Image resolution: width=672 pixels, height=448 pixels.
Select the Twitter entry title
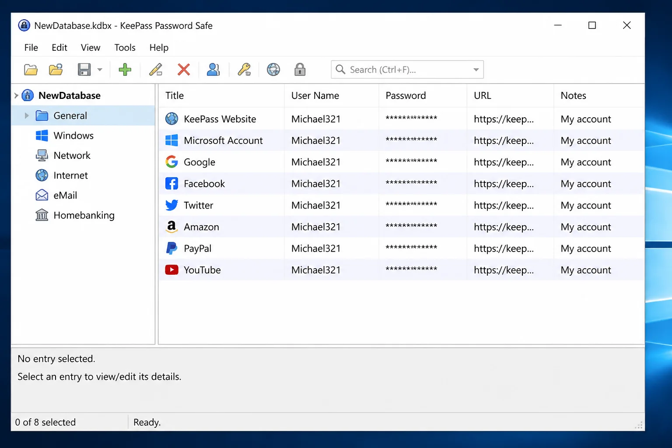pos(199,205)
